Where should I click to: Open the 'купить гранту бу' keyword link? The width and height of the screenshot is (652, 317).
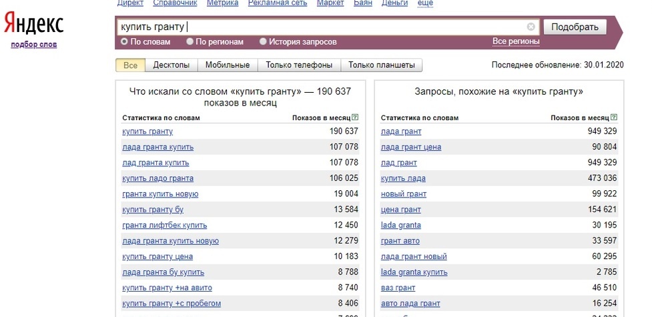pos(153,210)
